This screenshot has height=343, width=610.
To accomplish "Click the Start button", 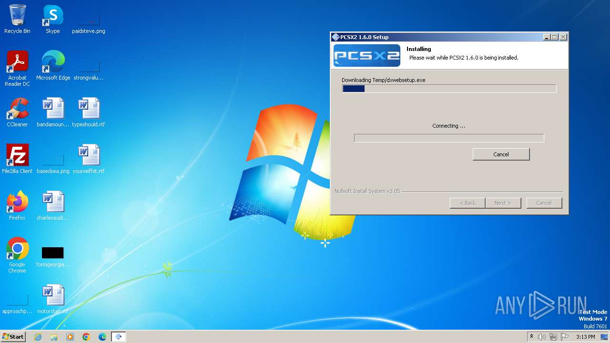I will pyautogui.click(x=13, y=337).
